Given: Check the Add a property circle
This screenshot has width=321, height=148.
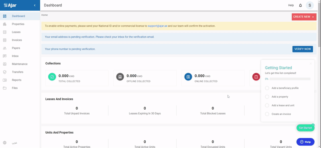Looking at the screenshot, I should click(x=267, y=97).
